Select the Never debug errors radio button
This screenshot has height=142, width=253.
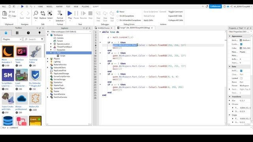pos(118,12)
